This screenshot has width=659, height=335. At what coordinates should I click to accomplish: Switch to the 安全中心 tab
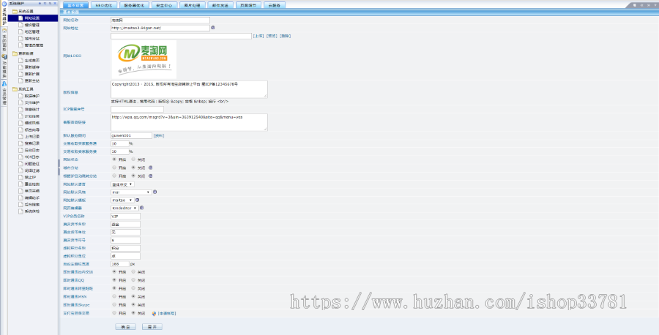pyautogui.click(x=164, y=5)
